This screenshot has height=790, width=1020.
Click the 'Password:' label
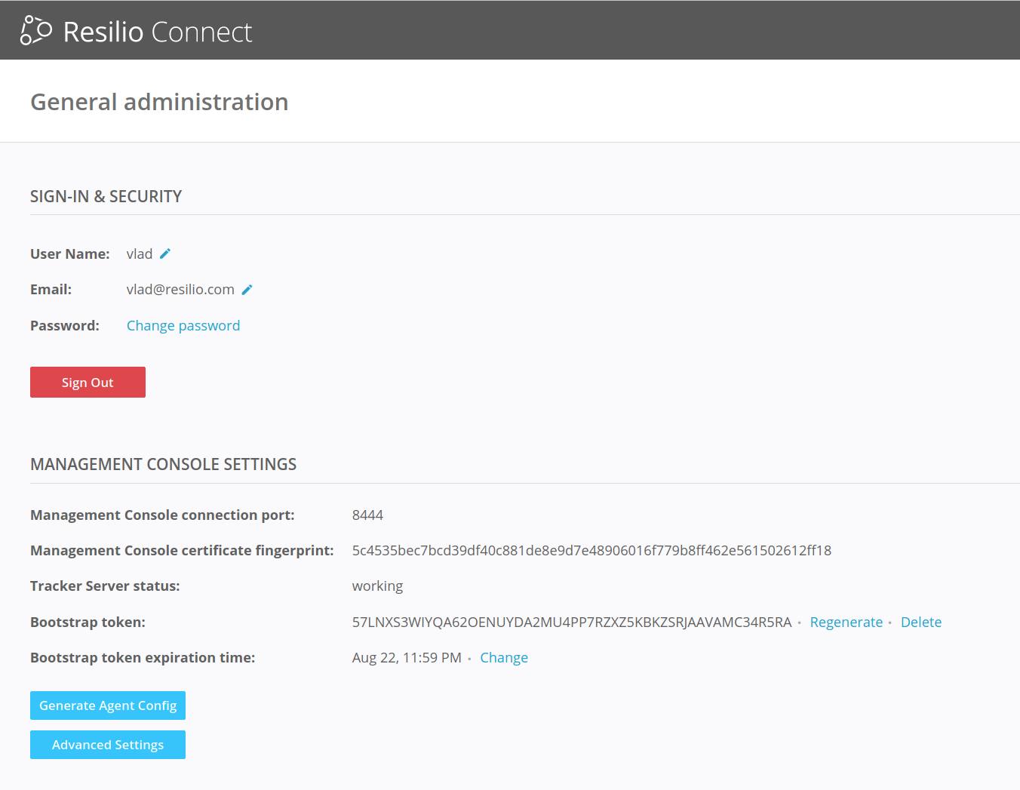(65, 325)
